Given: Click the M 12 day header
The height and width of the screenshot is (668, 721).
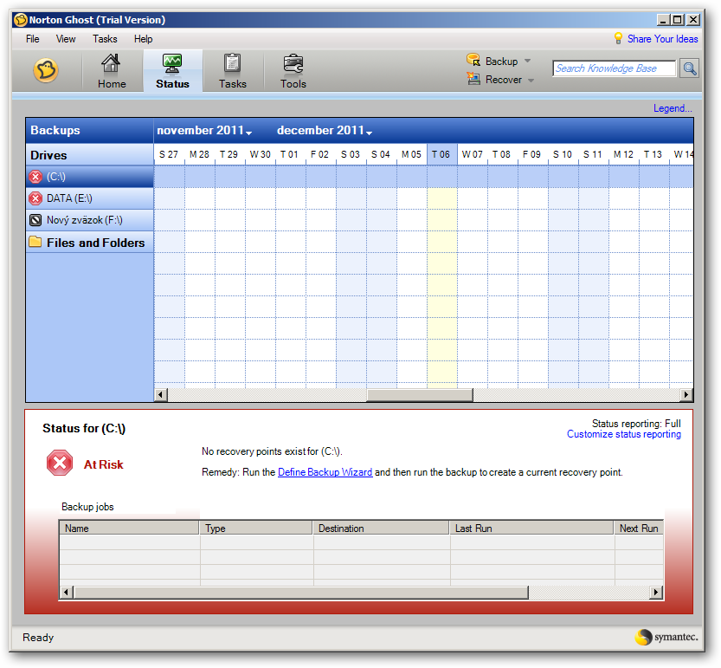Looking at the screenshot, I should [623, 155].
